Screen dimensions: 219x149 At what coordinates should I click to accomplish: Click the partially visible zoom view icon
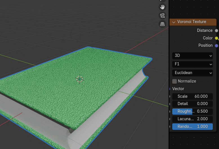tap(162, 1)
